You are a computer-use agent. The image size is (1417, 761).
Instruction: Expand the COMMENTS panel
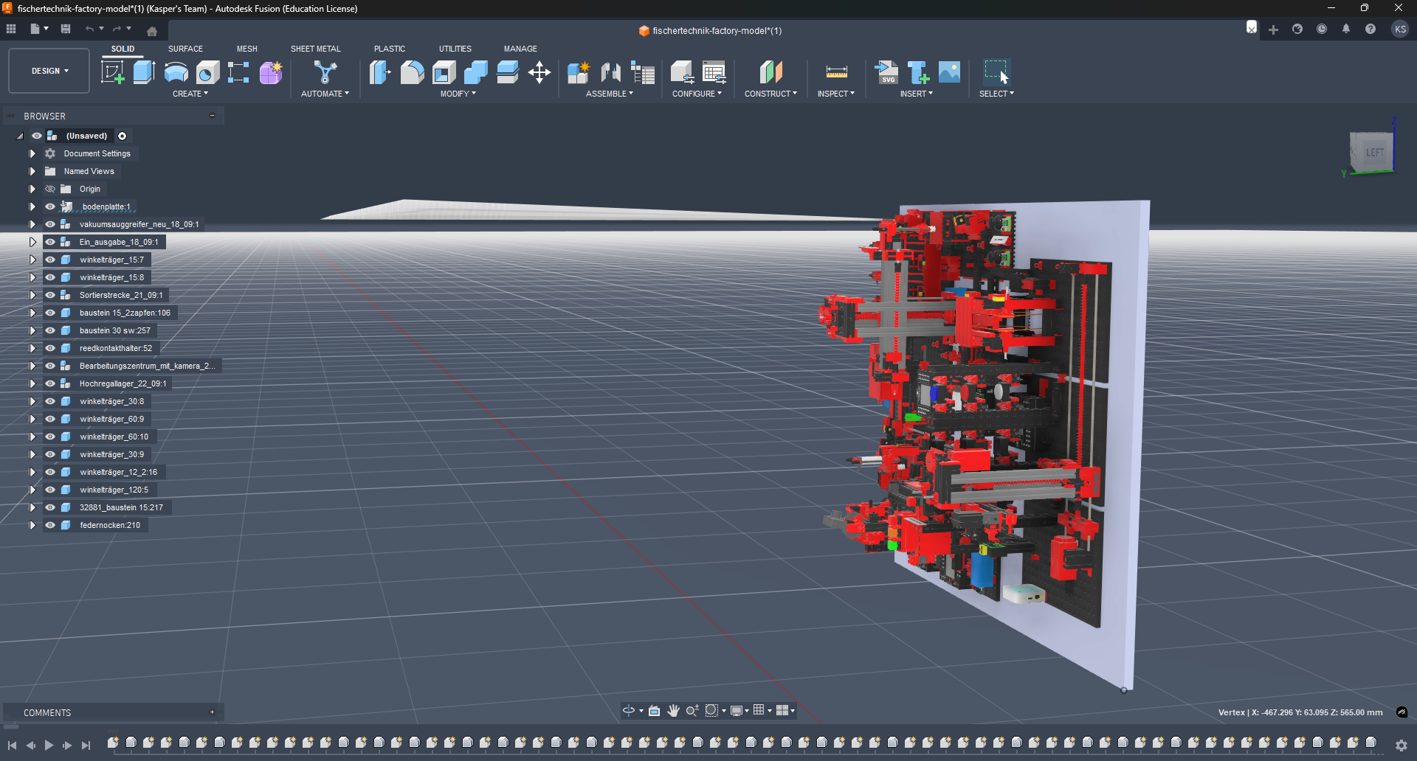pyautogui.click(x=212, y=712)
